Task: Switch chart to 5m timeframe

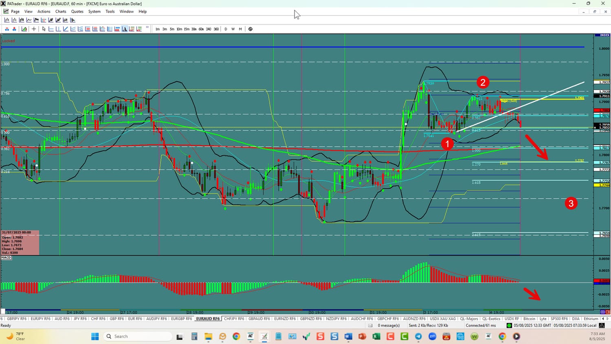Action: click(172, 29)
